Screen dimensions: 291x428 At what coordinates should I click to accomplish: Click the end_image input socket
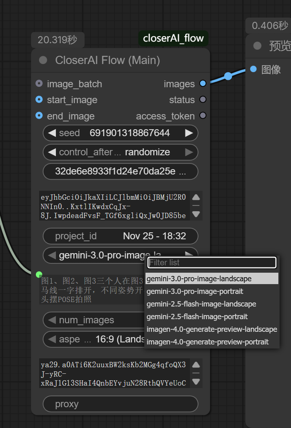[x=39, y=116]
